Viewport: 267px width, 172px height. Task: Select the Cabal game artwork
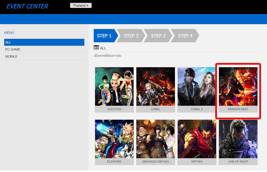(156, 86)
